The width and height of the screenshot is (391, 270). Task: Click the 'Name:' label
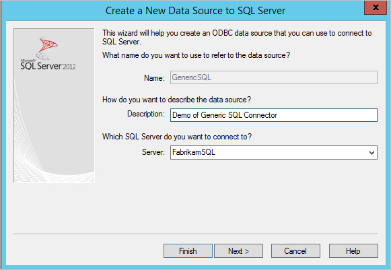(x=154, y=78)
